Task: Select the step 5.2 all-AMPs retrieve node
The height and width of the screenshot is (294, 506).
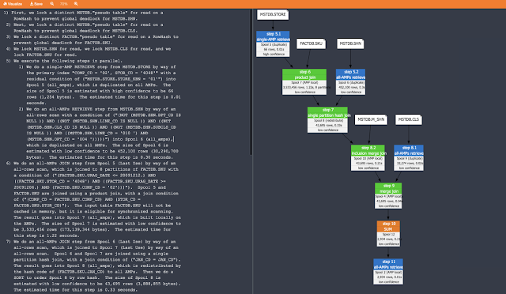Action: coord(350,81)
